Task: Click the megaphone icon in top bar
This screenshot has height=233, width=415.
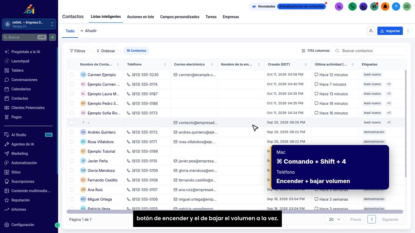Action: (374, 7)
